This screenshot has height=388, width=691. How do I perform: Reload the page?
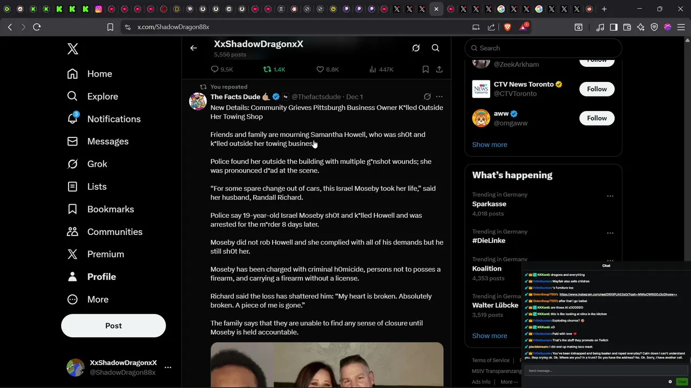(37, 27)
